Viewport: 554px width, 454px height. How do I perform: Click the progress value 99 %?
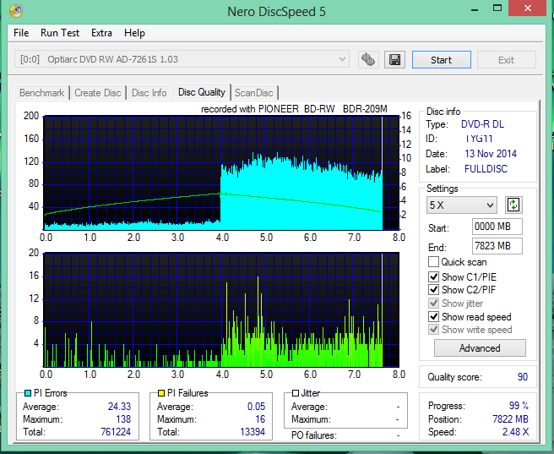click(x=519, y=405)
